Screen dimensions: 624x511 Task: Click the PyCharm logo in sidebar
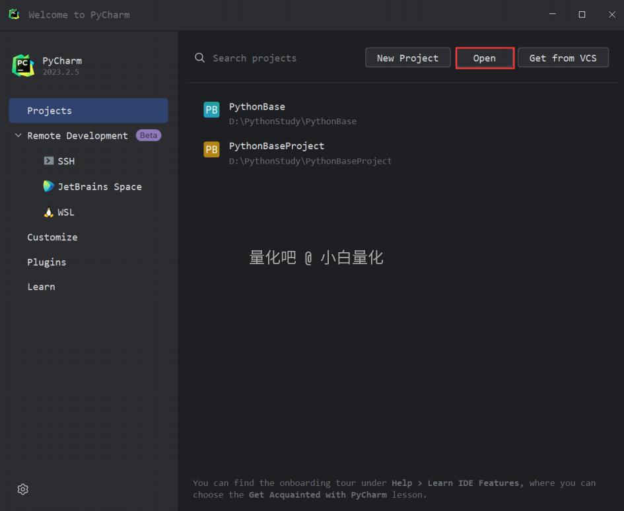23,65
